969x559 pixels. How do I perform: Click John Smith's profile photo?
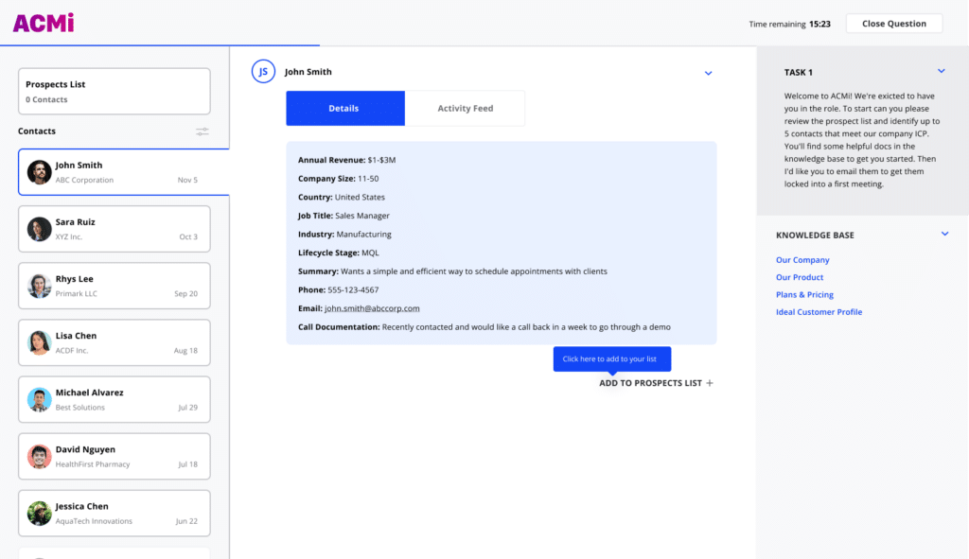pyautogui.click(x=39, y=172)
